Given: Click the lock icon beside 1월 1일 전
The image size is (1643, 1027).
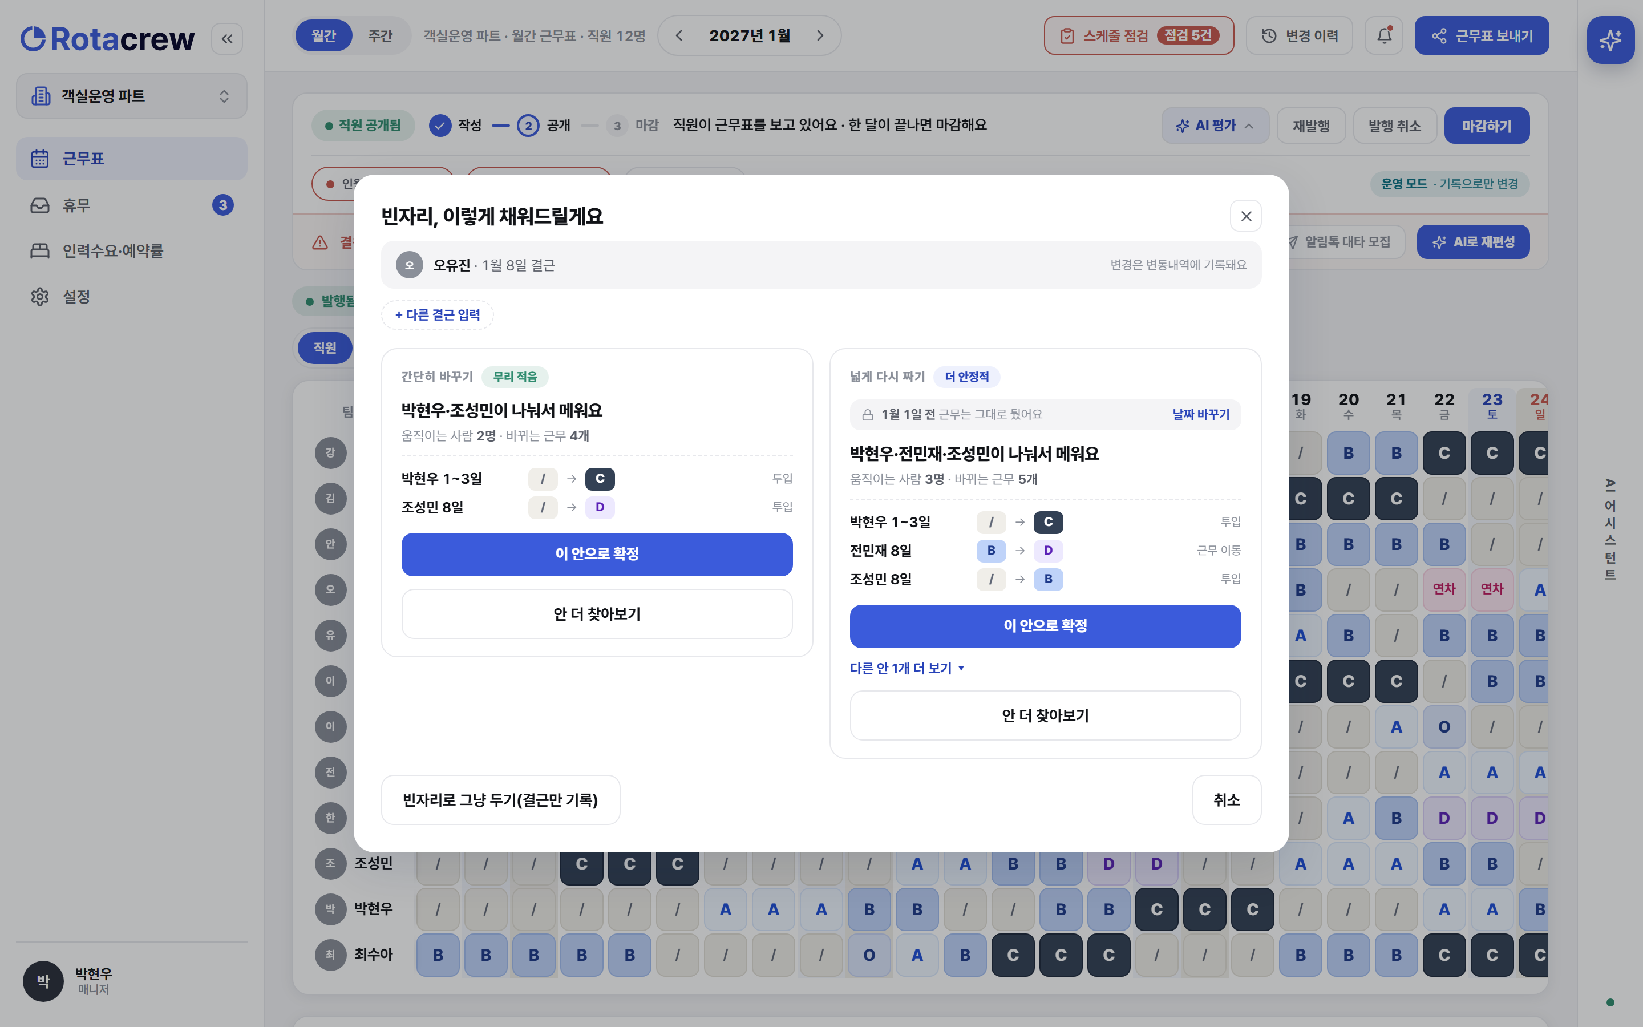Looking at the screenshot, I should [867, 414].
